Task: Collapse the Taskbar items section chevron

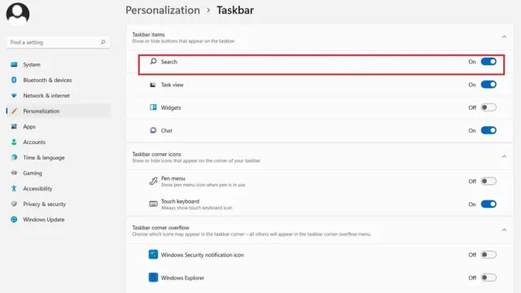Action: point(504,37)
